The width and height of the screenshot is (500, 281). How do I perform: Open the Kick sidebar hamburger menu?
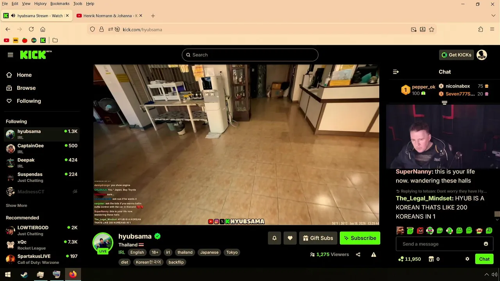11,55
